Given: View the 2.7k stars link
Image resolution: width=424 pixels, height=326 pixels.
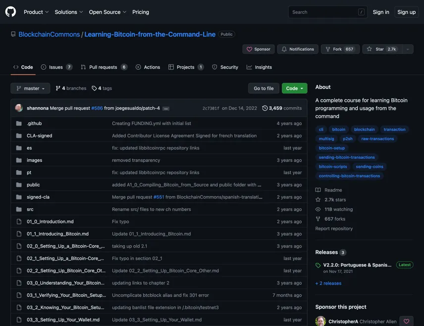Looking at the screenshot, I should click(x=331, y=200).
